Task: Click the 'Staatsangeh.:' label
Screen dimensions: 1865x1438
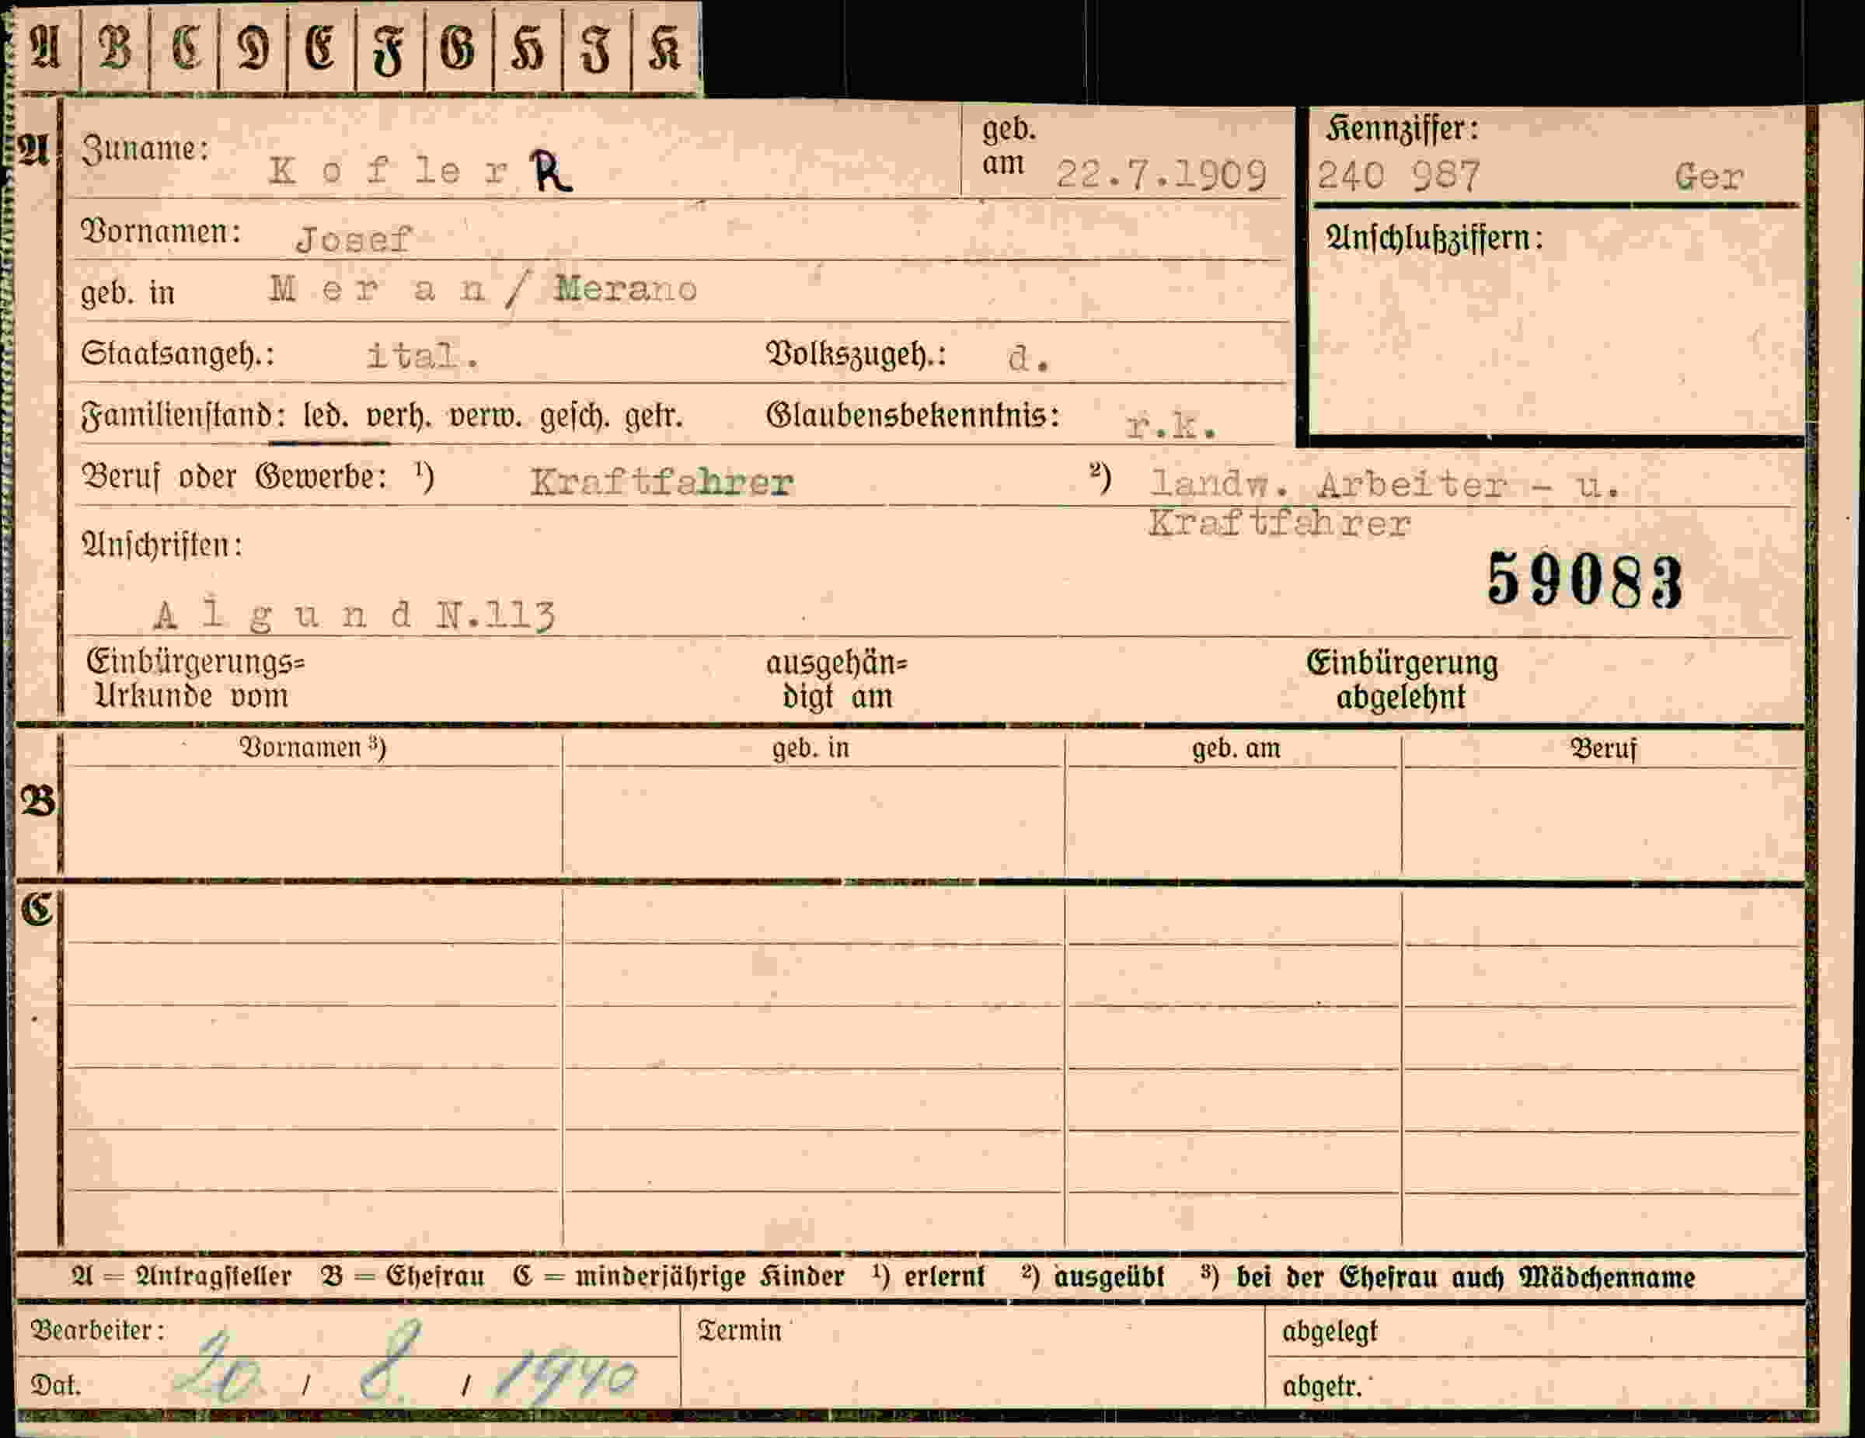Action: click(x=178, y=353)
